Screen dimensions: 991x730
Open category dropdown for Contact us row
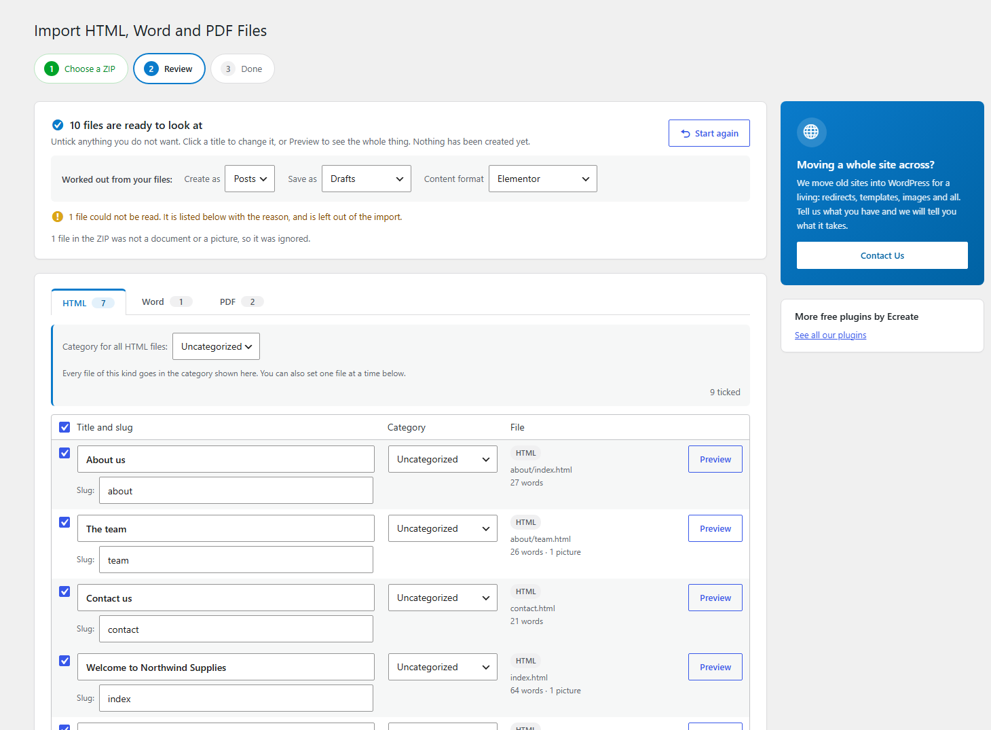pos(443,598)
